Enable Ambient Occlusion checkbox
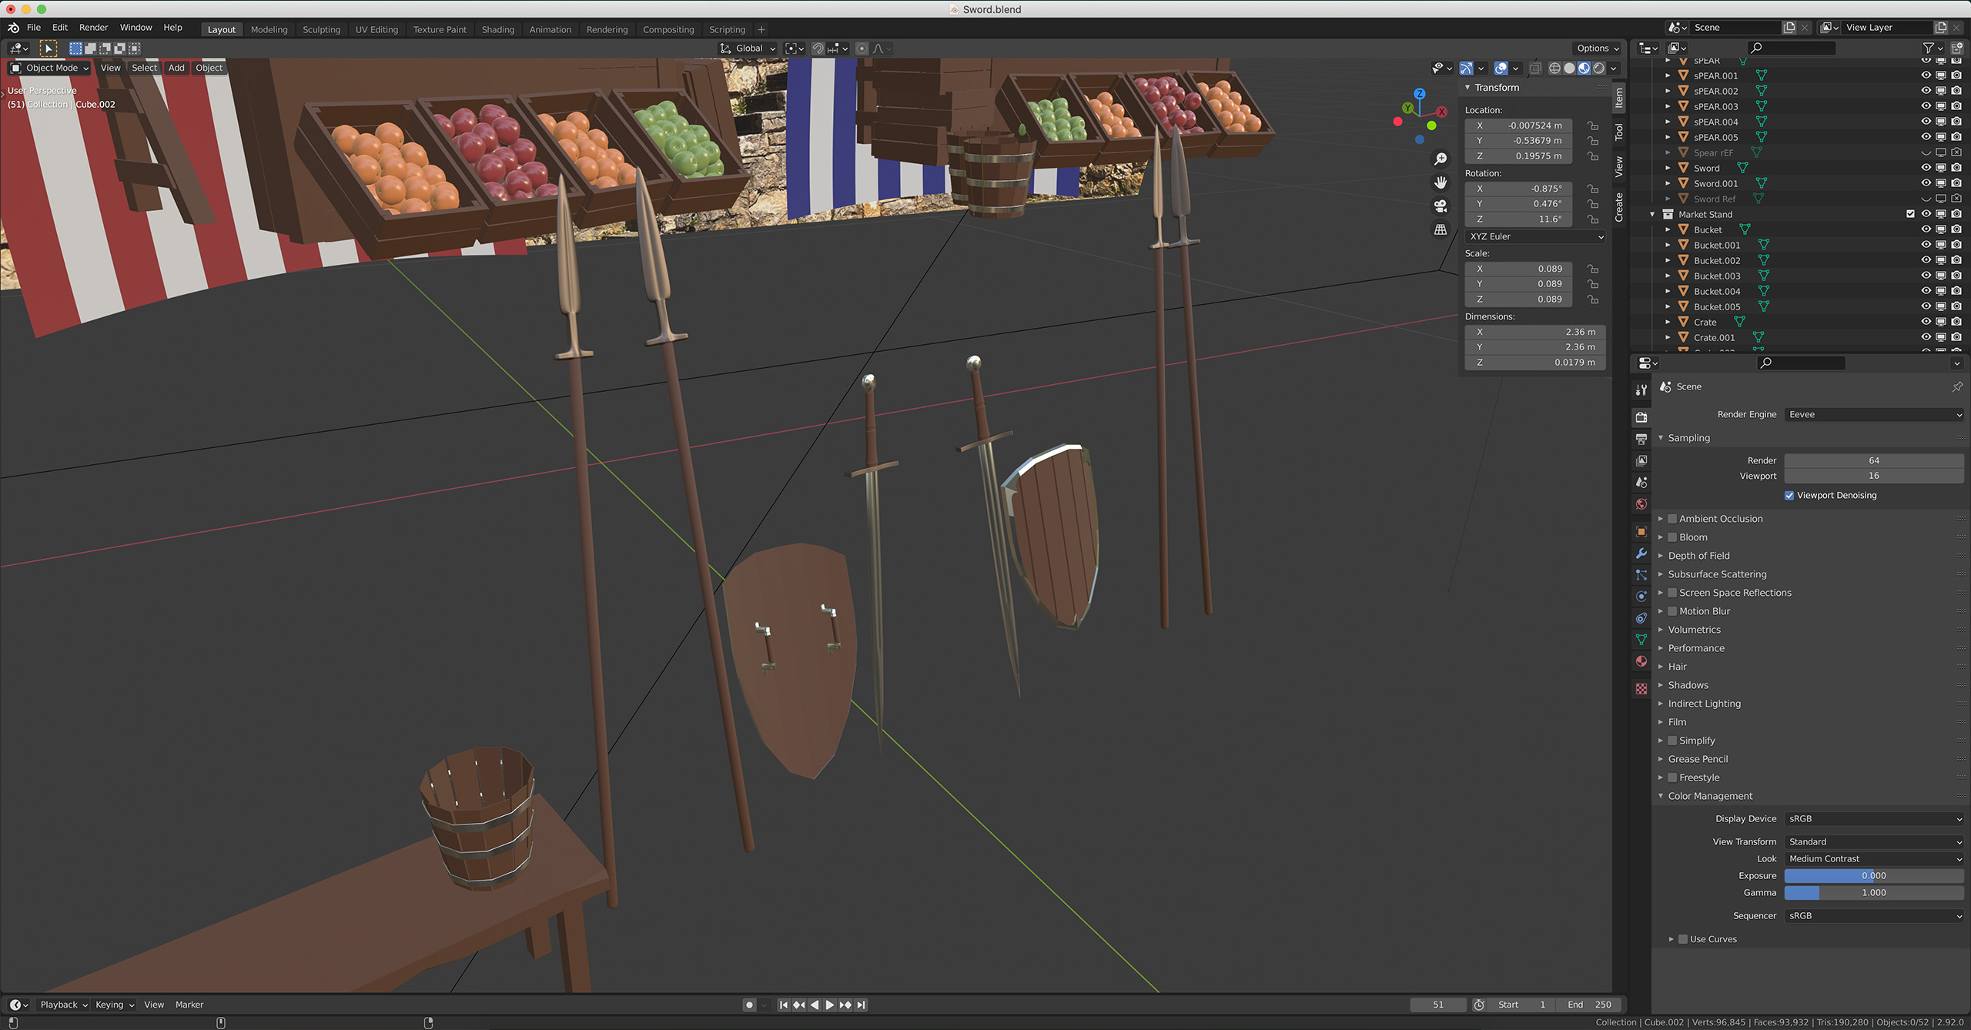 1672,519
